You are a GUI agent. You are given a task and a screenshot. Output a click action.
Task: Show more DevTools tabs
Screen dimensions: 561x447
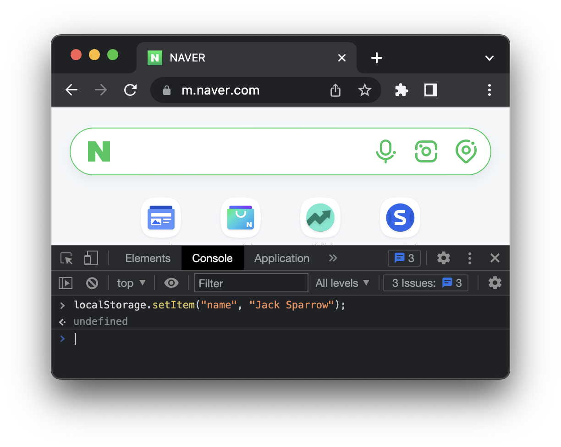tap(333, 258)
